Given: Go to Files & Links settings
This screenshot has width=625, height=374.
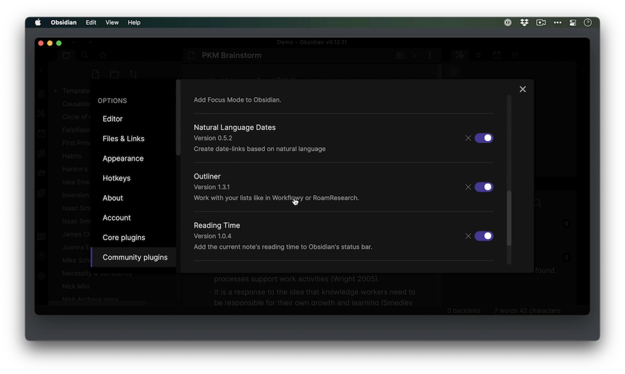Looking at the screenshot, I should pyautogui.click(x=134, y=139).
